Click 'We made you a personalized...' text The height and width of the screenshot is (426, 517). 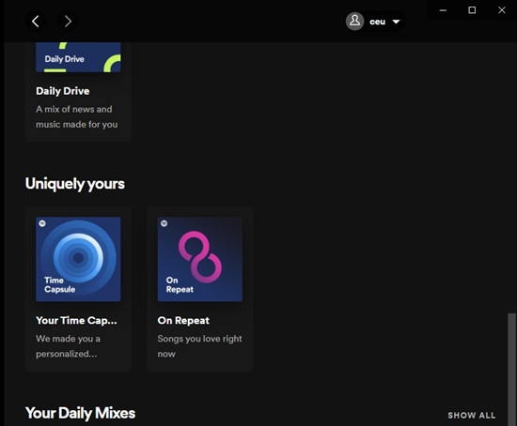pyautogui.click(x=68, y=346)
